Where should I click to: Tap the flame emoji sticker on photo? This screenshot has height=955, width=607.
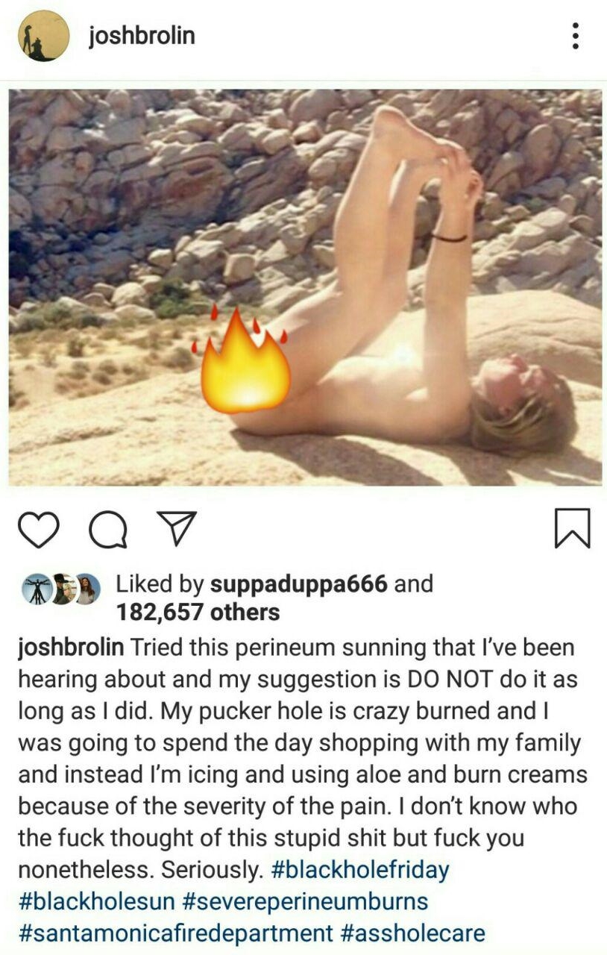(x=244, y=360)
